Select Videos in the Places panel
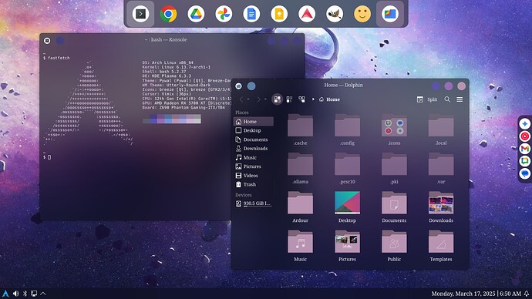The width and height of the screenshot is (532, 299). tap(254, 175)
